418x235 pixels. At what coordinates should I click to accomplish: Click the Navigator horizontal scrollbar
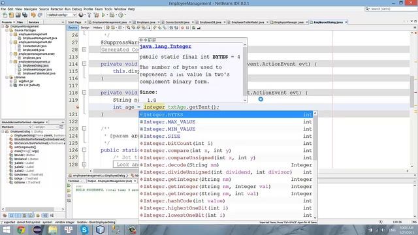pos(30,209)
